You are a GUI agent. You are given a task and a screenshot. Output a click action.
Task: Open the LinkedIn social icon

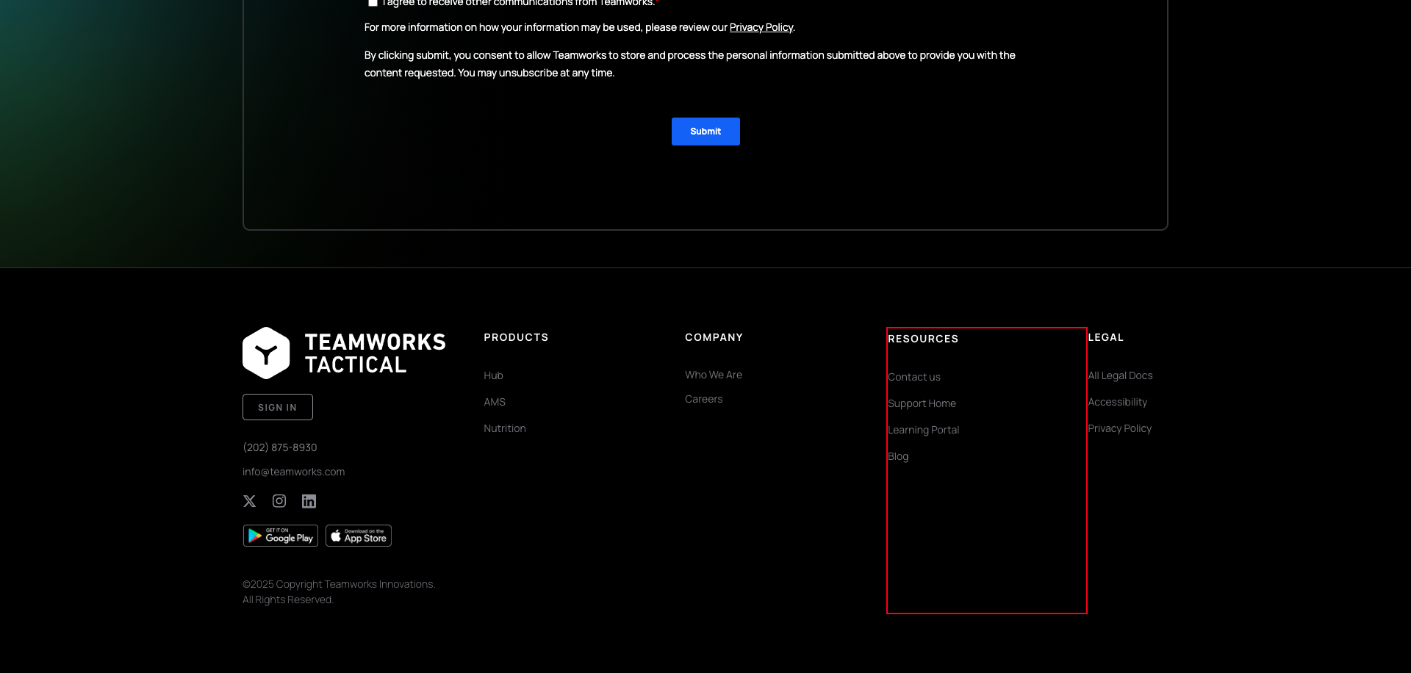[309, 501]
